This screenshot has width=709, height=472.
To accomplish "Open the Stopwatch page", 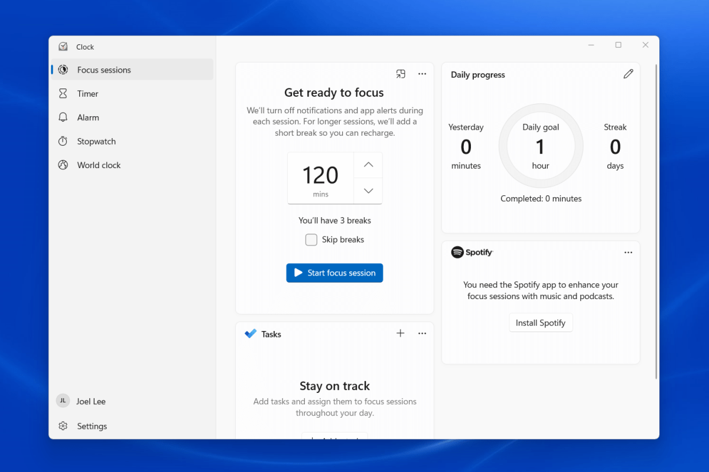I will tap(132, 141).
